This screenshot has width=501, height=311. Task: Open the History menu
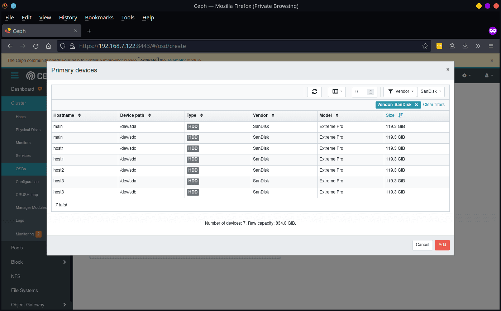click(x=68, y=18)
